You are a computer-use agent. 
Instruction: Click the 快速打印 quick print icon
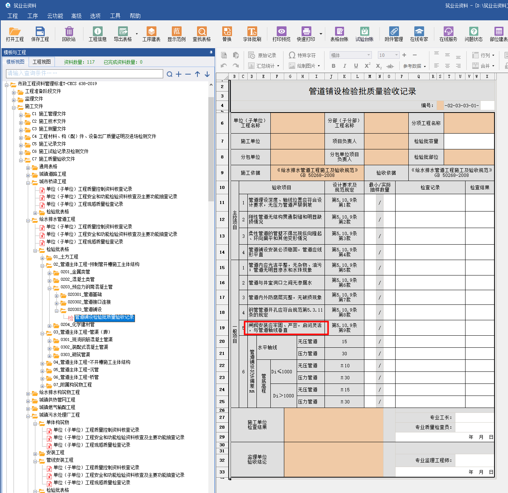(306, 34)
